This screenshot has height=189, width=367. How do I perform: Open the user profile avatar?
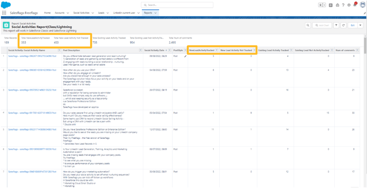[363, 5]
